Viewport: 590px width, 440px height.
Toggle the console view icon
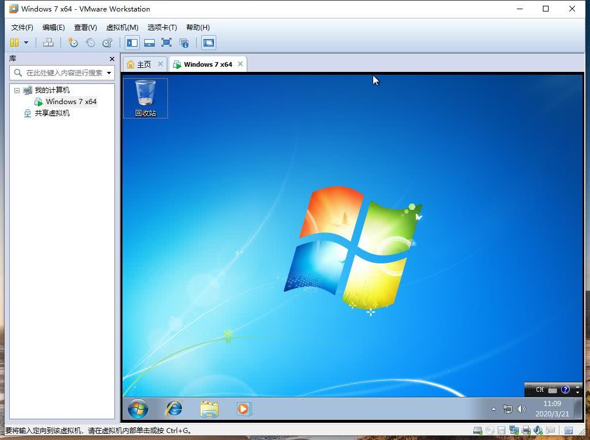[x=209, y=43]
